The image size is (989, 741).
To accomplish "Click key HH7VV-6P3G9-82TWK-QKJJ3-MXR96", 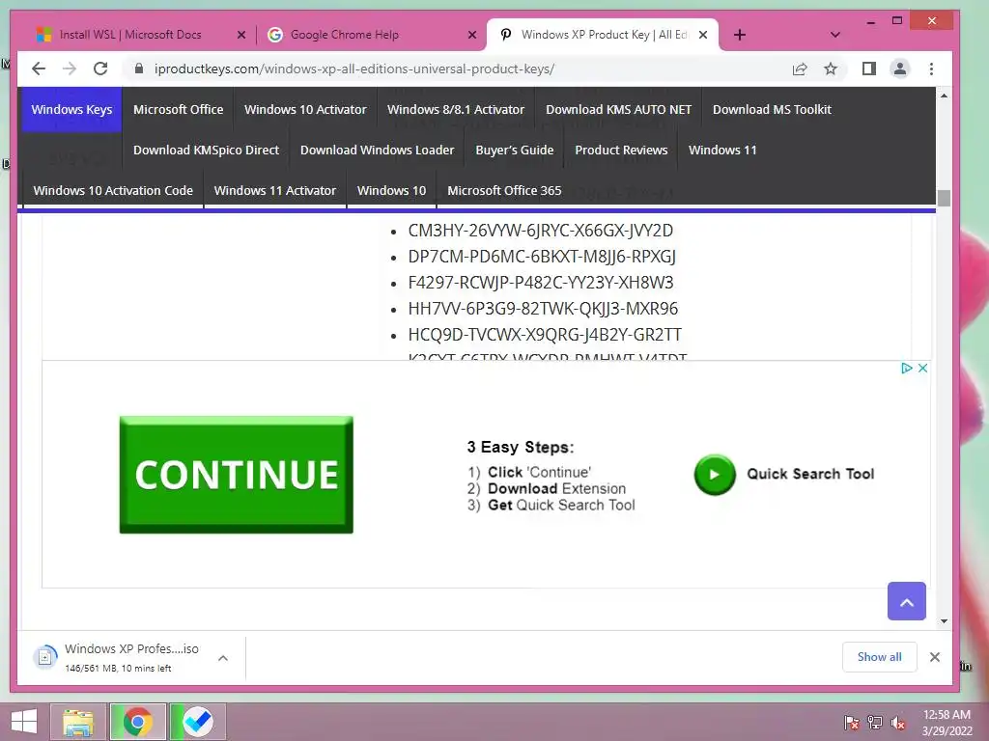I will [x=543, y=309].
